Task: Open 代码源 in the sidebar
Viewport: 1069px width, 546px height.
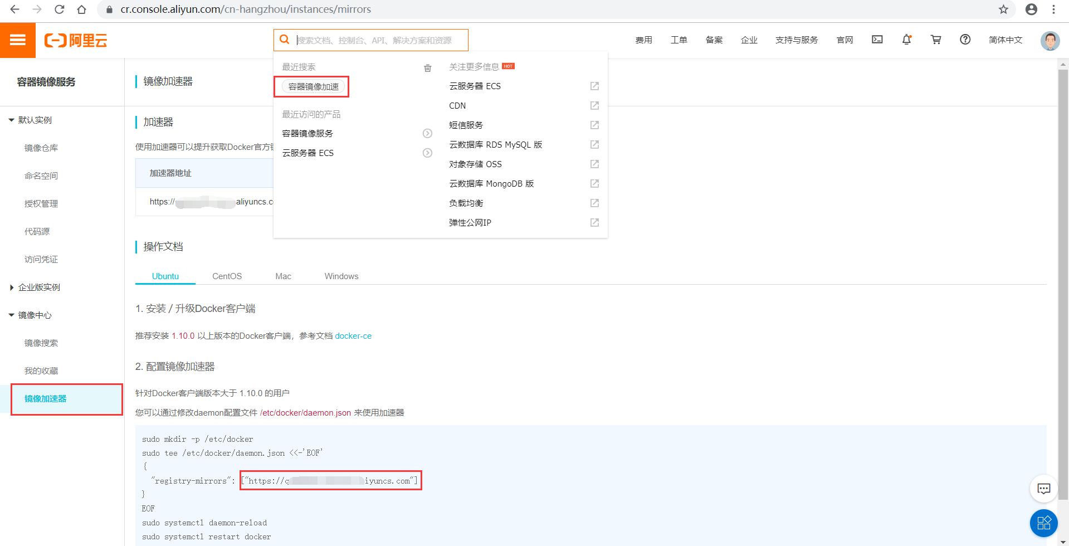Action: [x=37, y=231]
